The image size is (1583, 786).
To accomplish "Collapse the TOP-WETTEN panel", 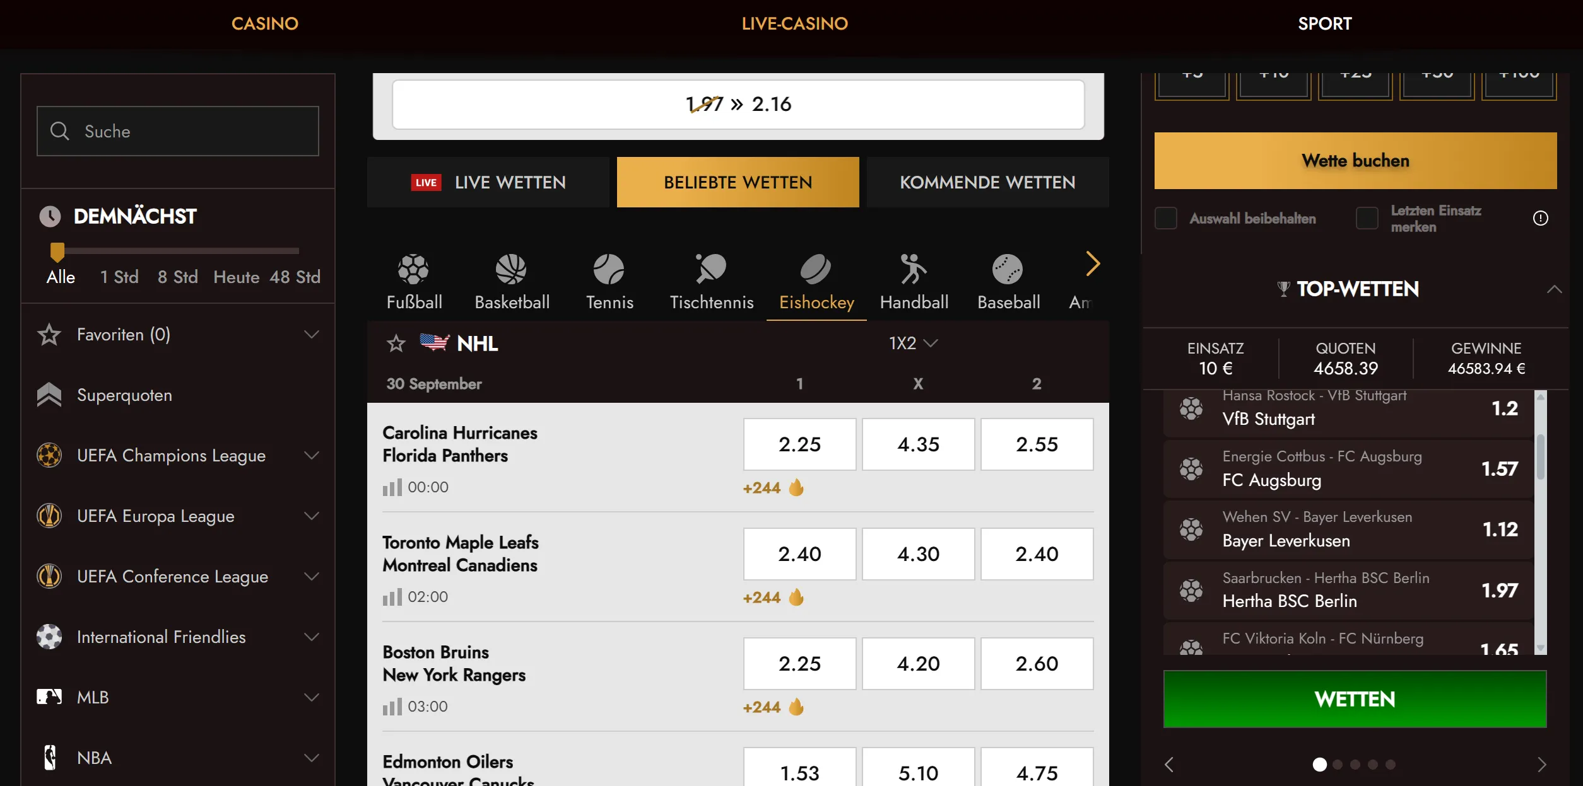I will point(1554,289).
